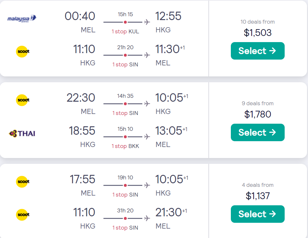
Task: Click the Scoot logo on HKG 11:10 21h 20 flight
Action: tap(23, 51)
